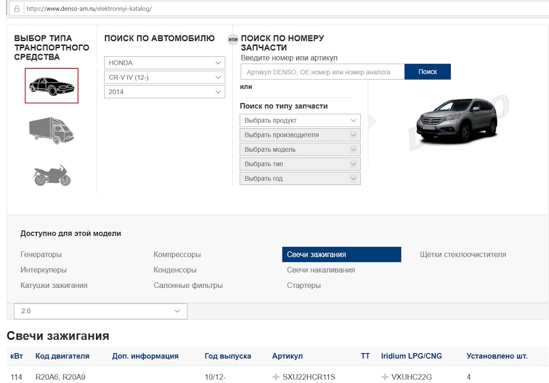Open the 'Выбрать продукт' dropdown
549x383 pixels.
pos(300,121)
